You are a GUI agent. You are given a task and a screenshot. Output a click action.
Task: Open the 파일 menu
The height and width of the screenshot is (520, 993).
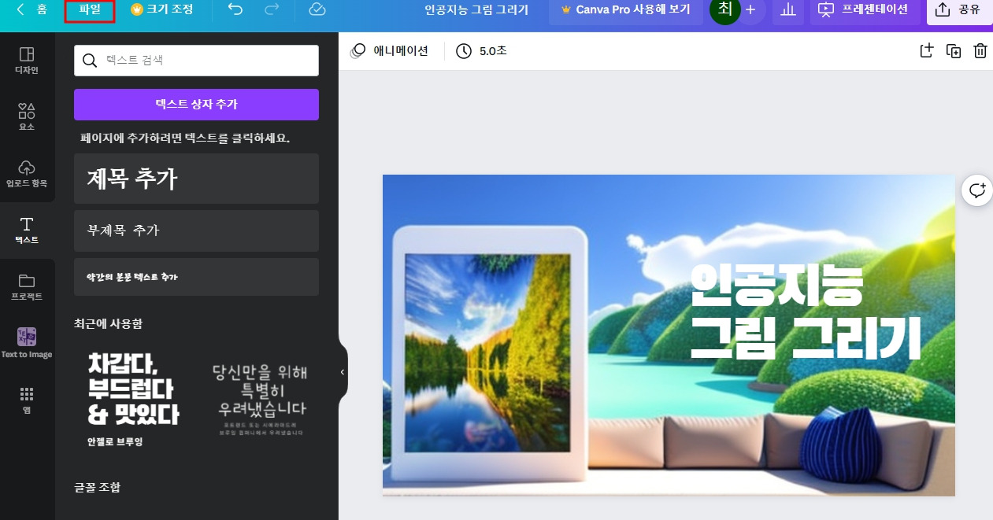click(x=90, y=11)
